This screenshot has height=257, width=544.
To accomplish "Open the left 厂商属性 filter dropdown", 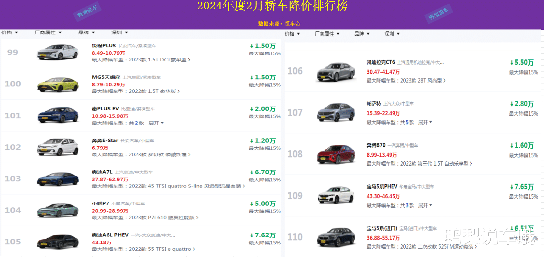I will pyautogui.click(x=48, y=32).
